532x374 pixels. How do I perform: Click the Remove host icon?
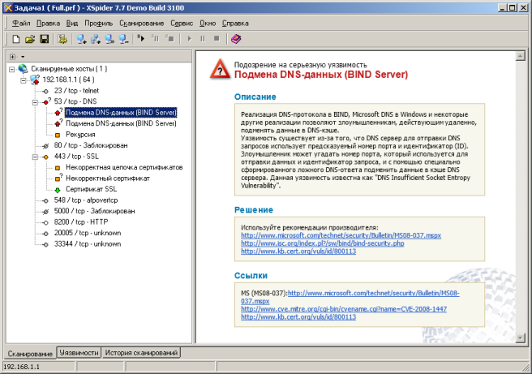point(123,39)
